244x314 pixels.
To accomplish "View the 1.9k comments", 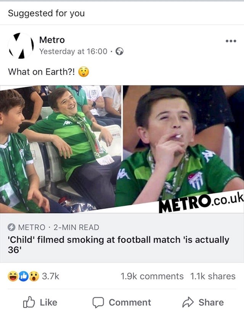I will 152,276.
